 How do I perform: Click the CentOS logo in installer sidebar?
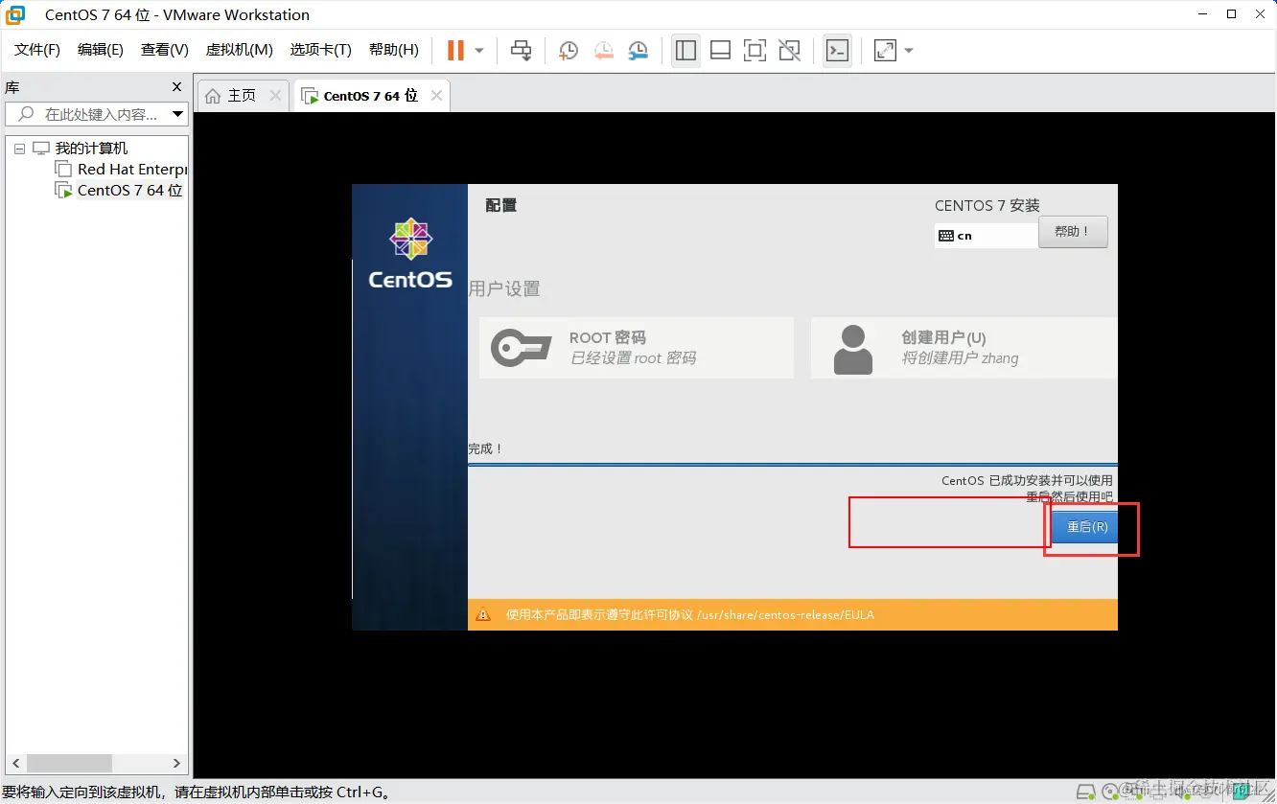[410, 254]
